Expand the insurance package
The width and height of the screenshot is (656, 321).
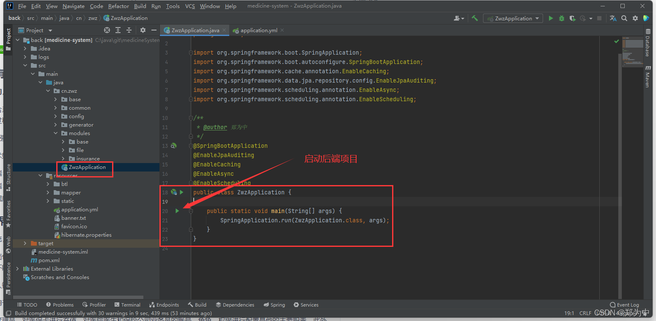pyautogui.click(x=63, y=159)
